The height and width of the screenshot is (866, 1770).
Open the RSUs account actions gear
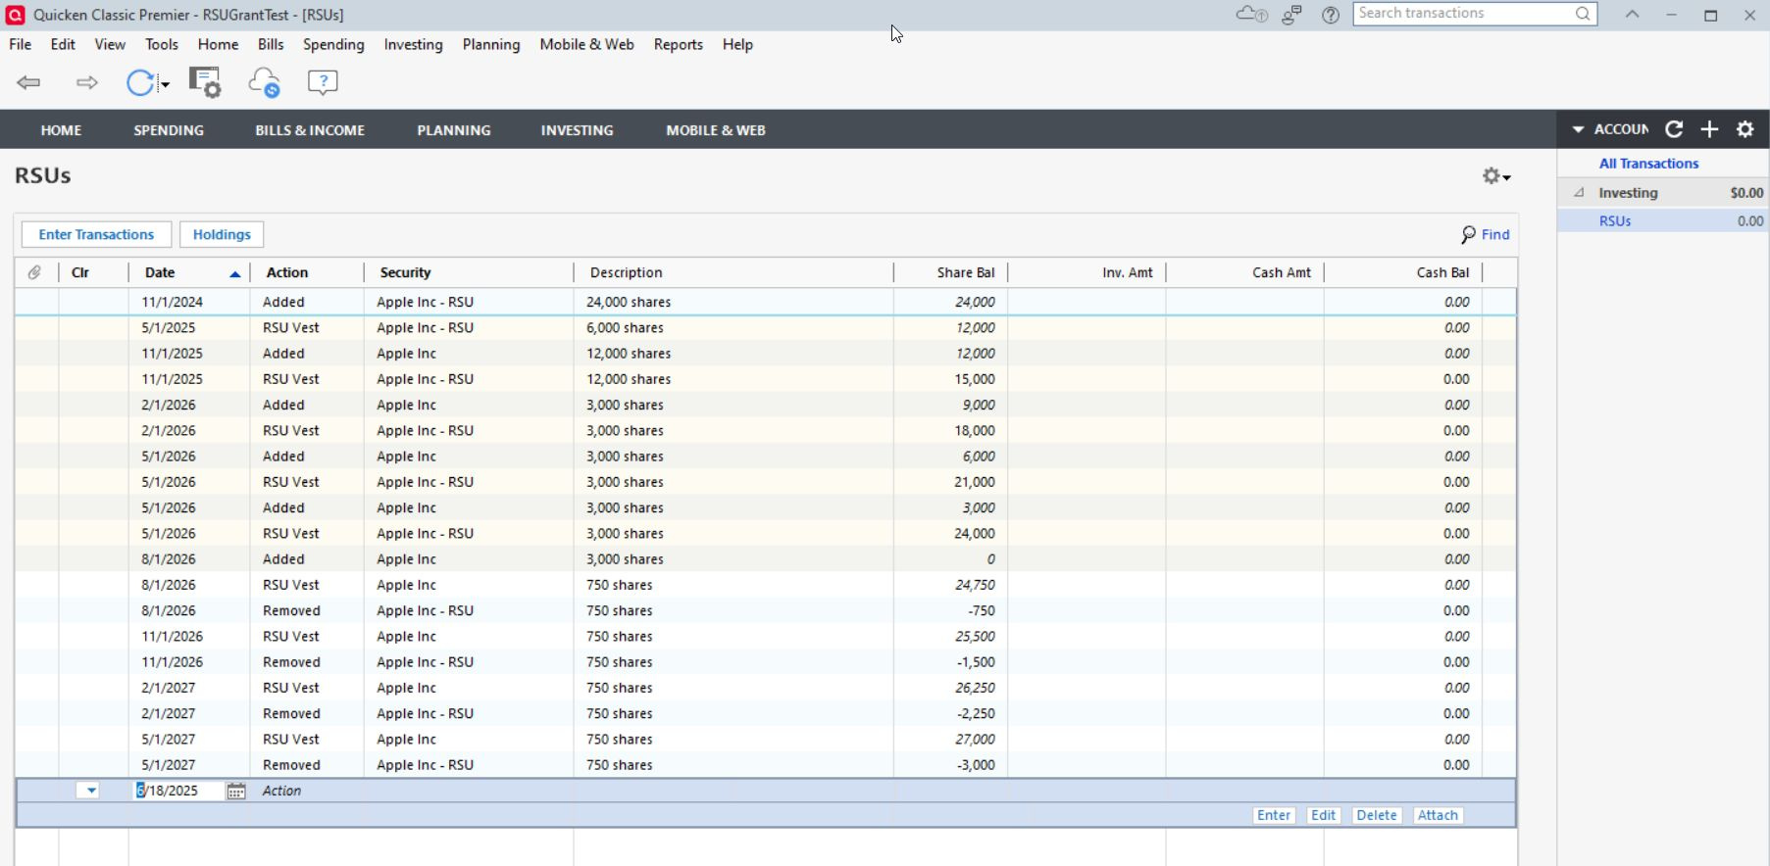[1495, 176]
